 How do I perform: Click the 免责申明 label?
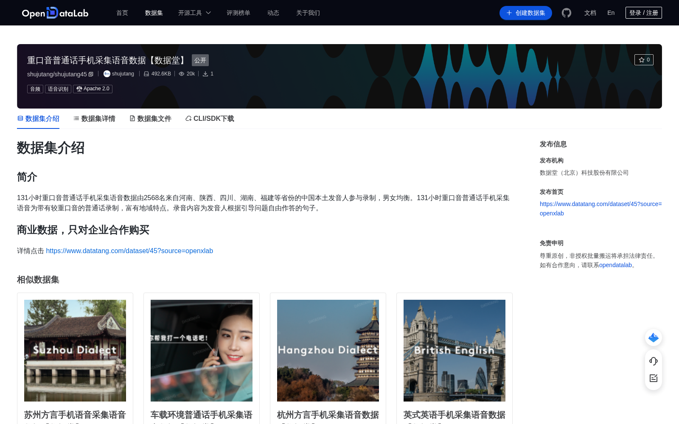click(x=552, y=243)
